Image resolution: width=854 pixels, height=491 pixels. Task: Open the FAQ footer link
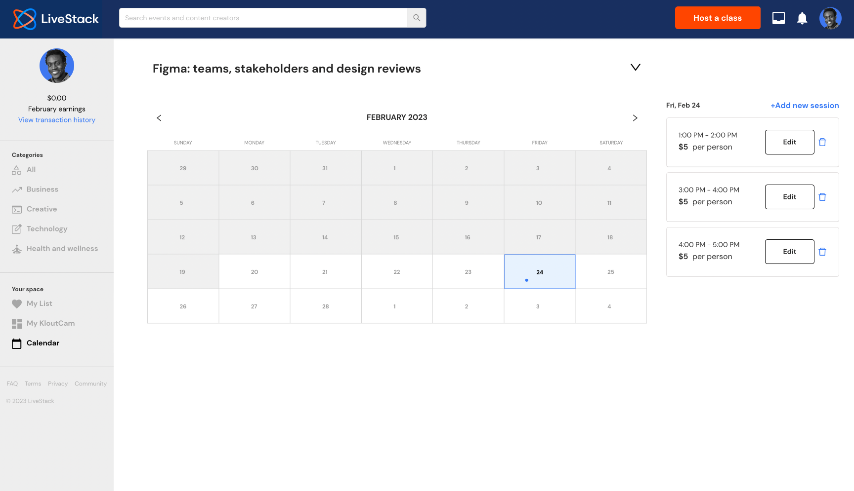tap(12, 384)
